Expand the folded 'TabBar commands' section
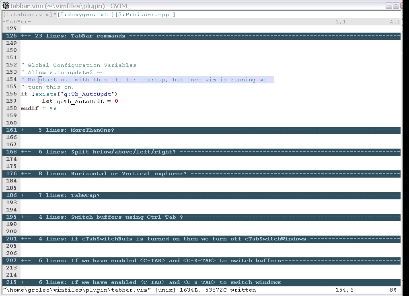This screenshot has height=296, width=409. [x=201, y=36]
